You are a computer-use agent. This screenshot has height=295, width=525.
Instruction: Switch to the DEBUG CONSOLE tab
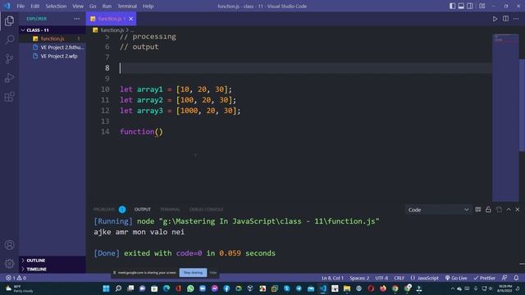[x=206, y=210]
